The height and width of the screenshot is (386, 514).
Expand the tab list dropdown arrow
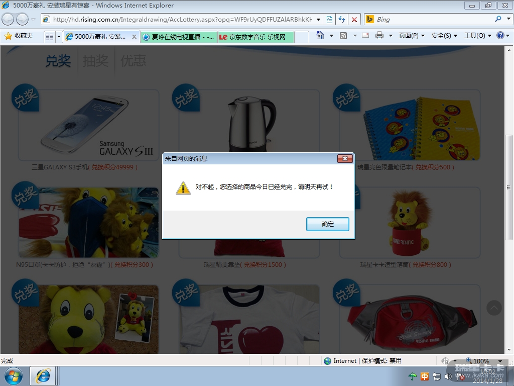pos(59,36)
